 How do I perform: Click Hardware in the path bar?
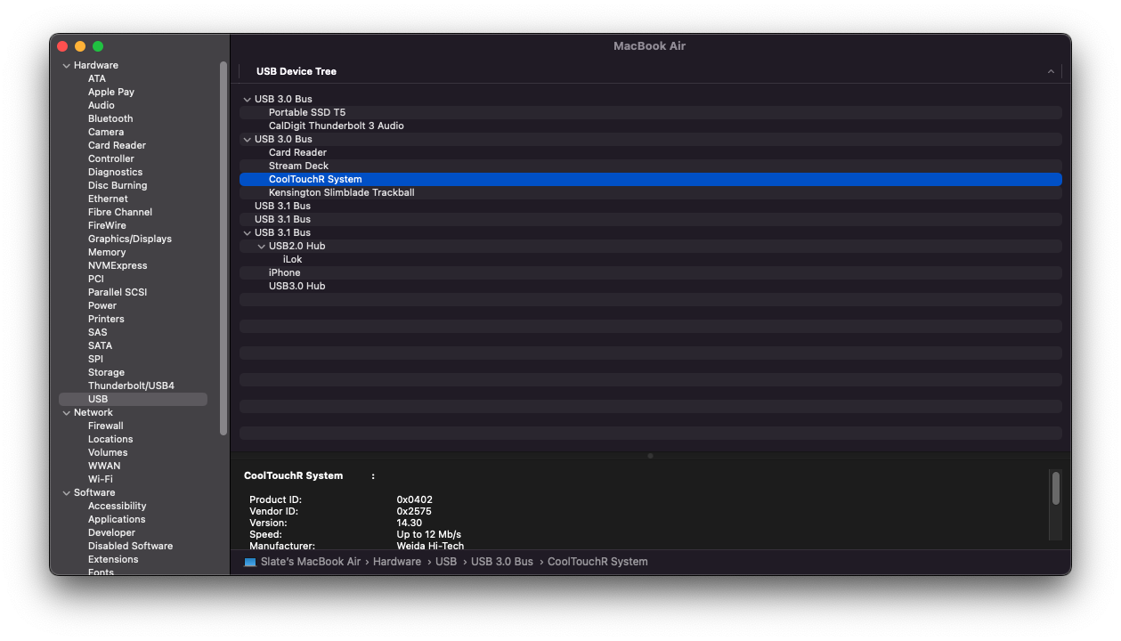[x=397, y=562]
